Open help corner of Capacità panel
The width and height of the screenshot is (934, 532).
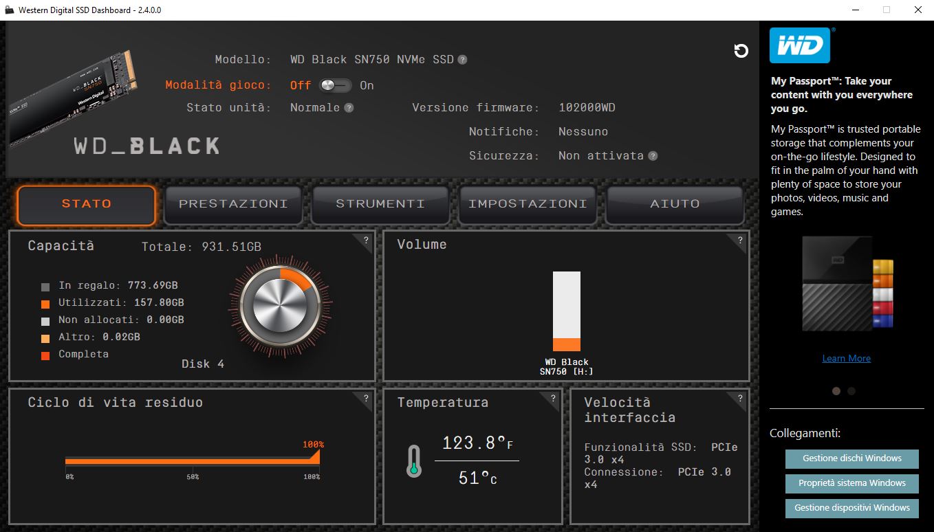(365, 241)
